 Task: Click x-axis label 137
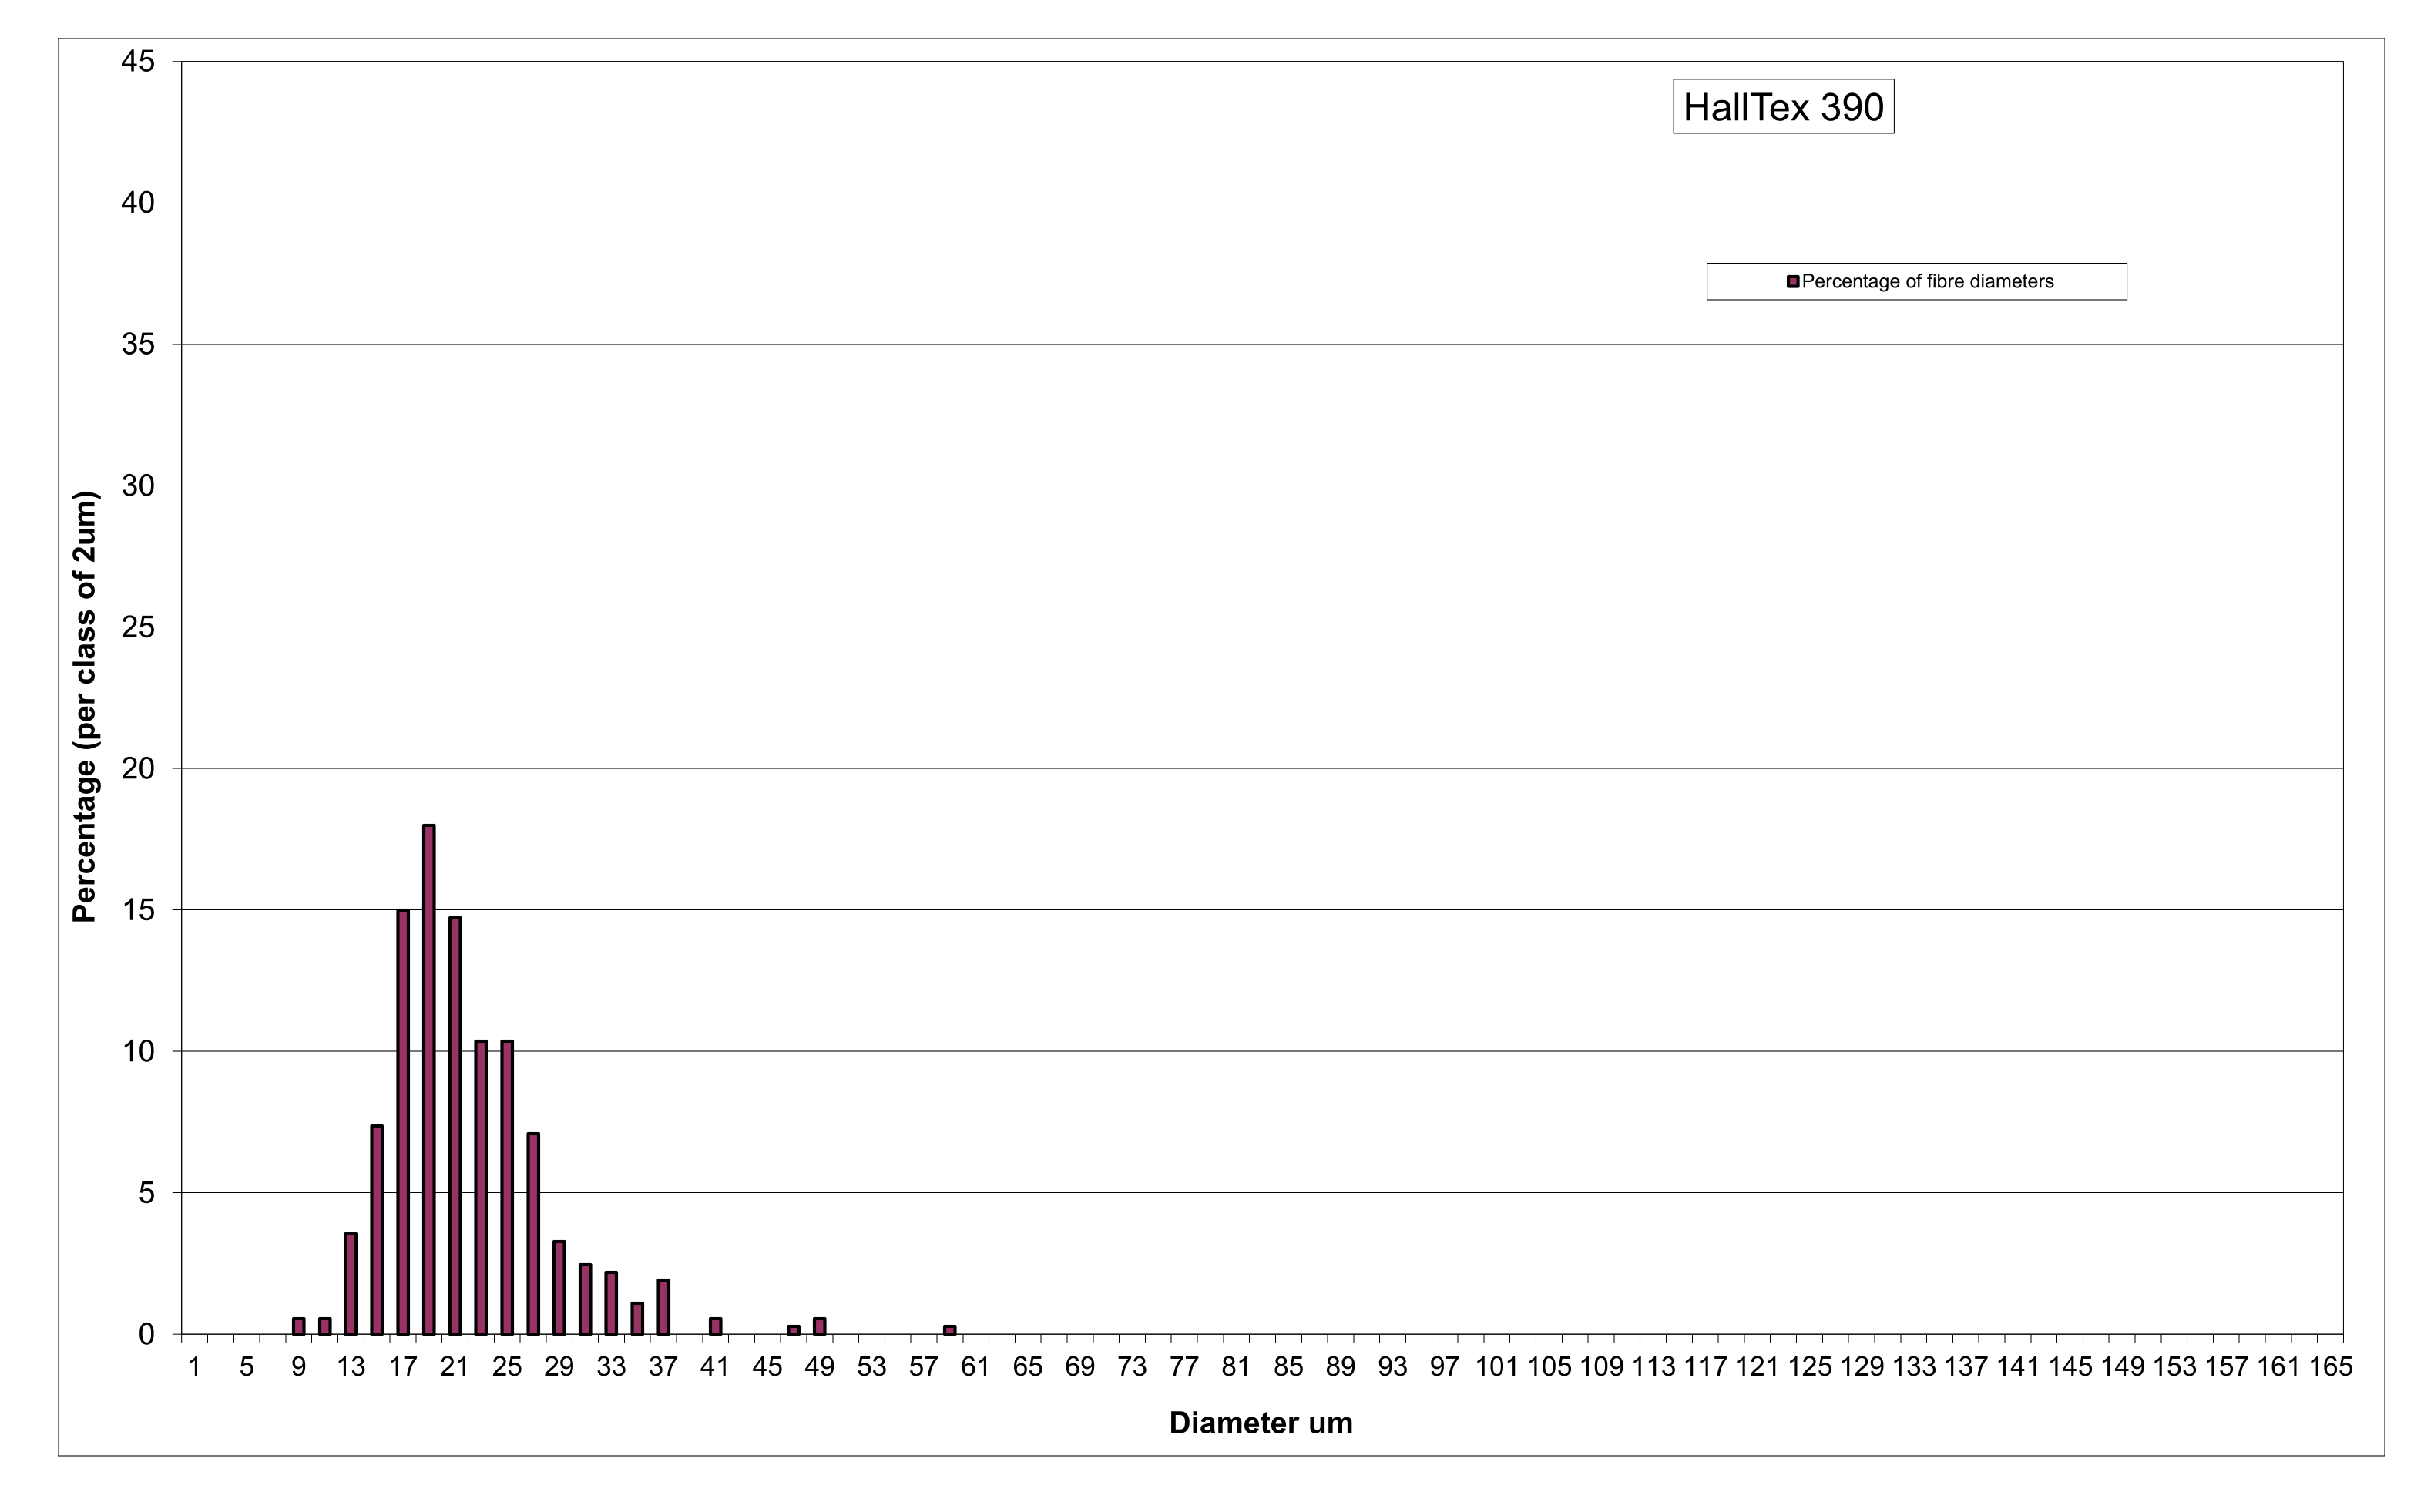[x=1965, y=1367]
